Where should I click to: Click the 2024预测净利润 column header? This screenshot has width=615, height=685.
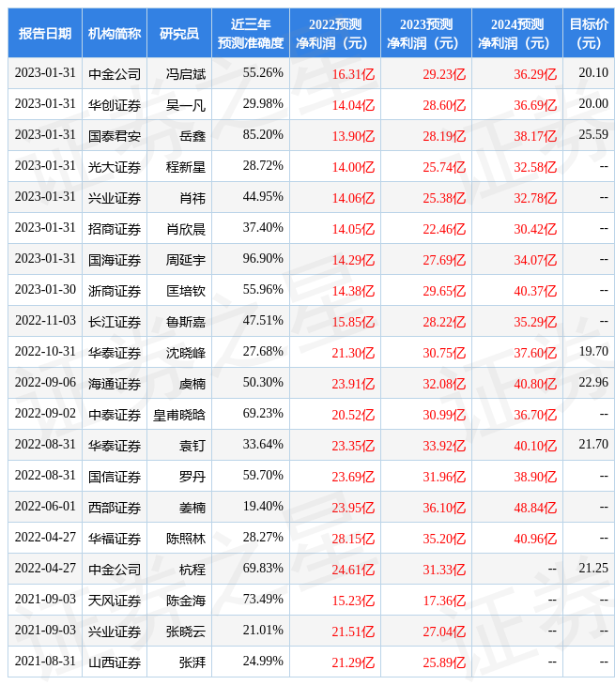click(517, 33)
